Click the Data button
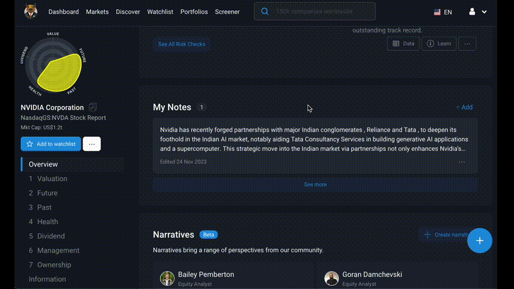Viewport: 514px width, 289px height. (x=403, y=43)
